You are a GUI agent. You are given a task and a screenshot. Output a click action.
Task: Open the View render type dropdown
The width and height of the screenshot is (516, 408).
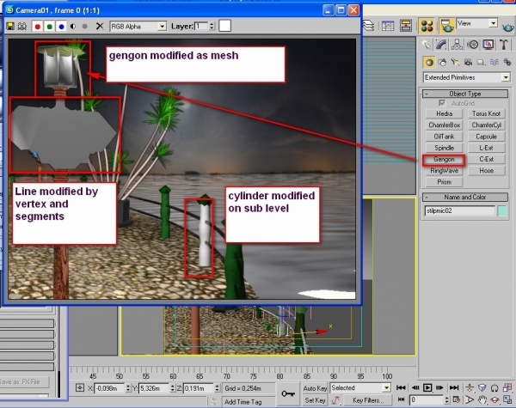476,24
